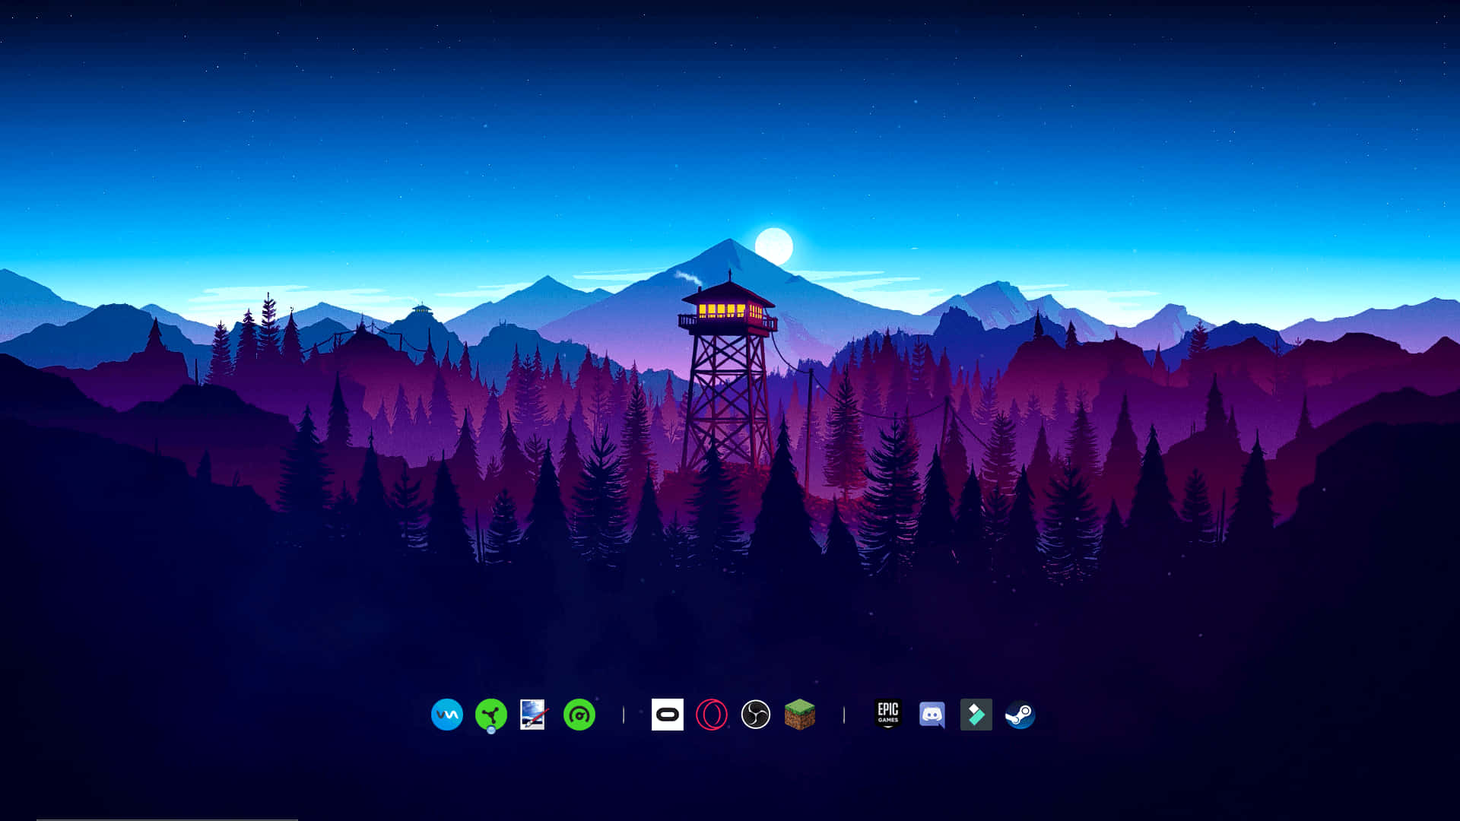
Task: Open the white Oculus app icon
Action: click(x=667, y=715)
